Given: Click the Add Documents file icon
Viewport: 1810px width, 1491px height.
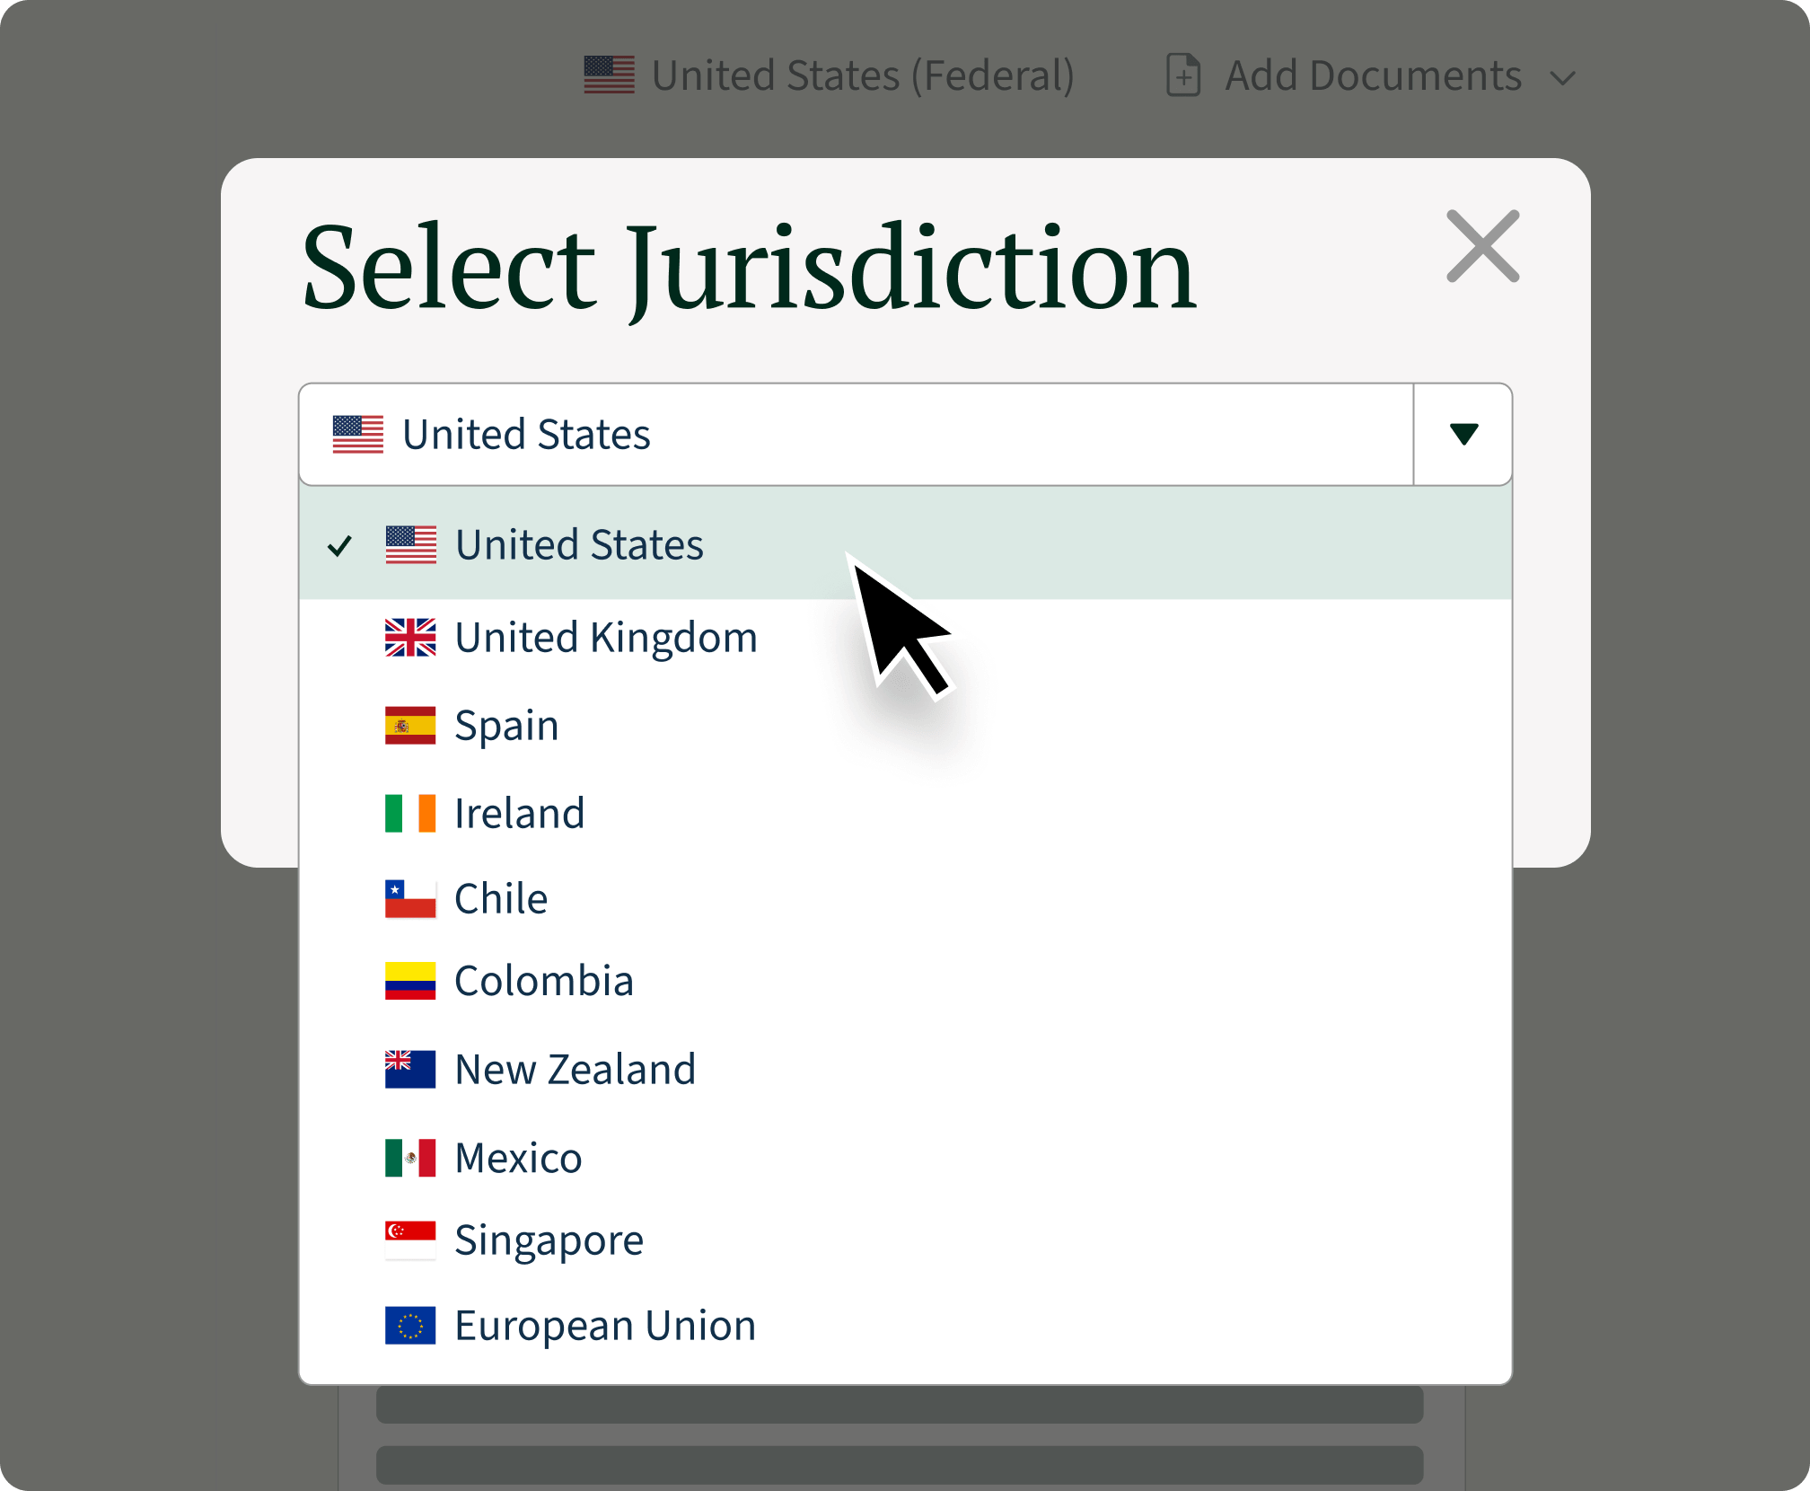Looking at the screenshot, I should (1183, 75).
